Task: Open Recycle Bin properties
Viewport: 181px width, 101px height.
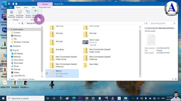Action: point(20,14)
